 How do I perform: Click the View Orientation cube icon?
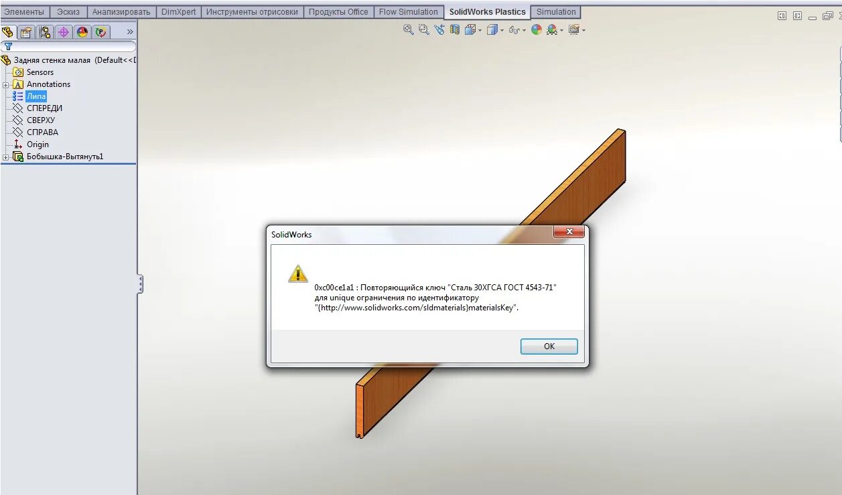tap(470, 29)
